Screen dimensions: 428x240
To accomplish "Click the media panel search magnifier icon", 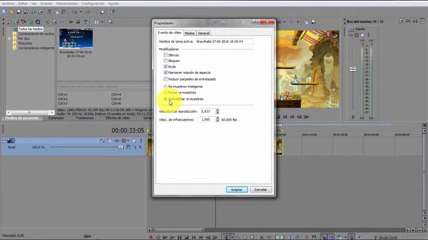I will click(110, 22).
